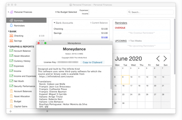Click the Currency History graph icon
This screenshot has width=182, height=120.
(x=11, y=61)
